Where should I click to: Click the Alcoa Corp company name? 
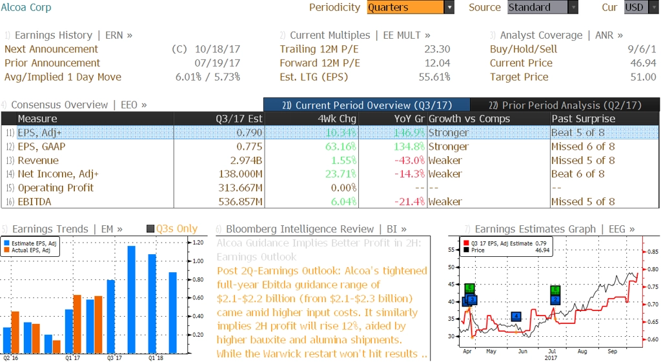26,8
